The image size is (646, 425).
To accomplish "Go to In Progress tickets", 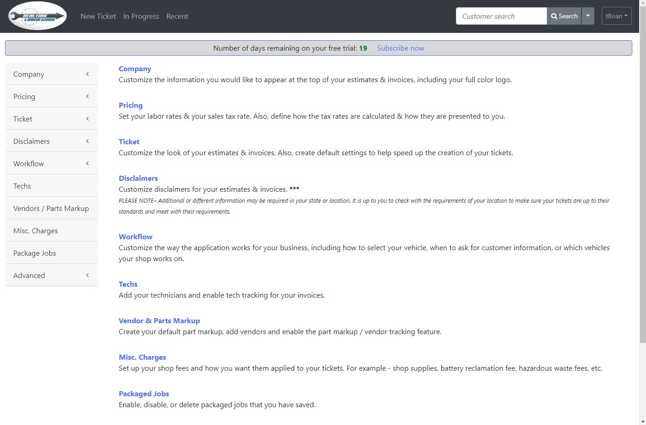I will 141,16.
